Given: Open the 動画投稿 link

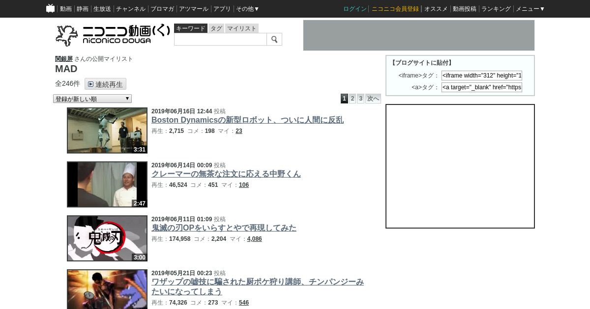Looking at the screenshot, I should point(465,9).
